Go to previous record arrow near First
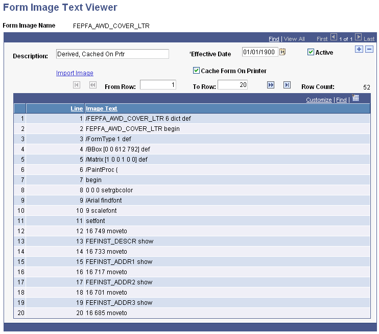Screen dimensions: 379x334 [x=334, y=37]
